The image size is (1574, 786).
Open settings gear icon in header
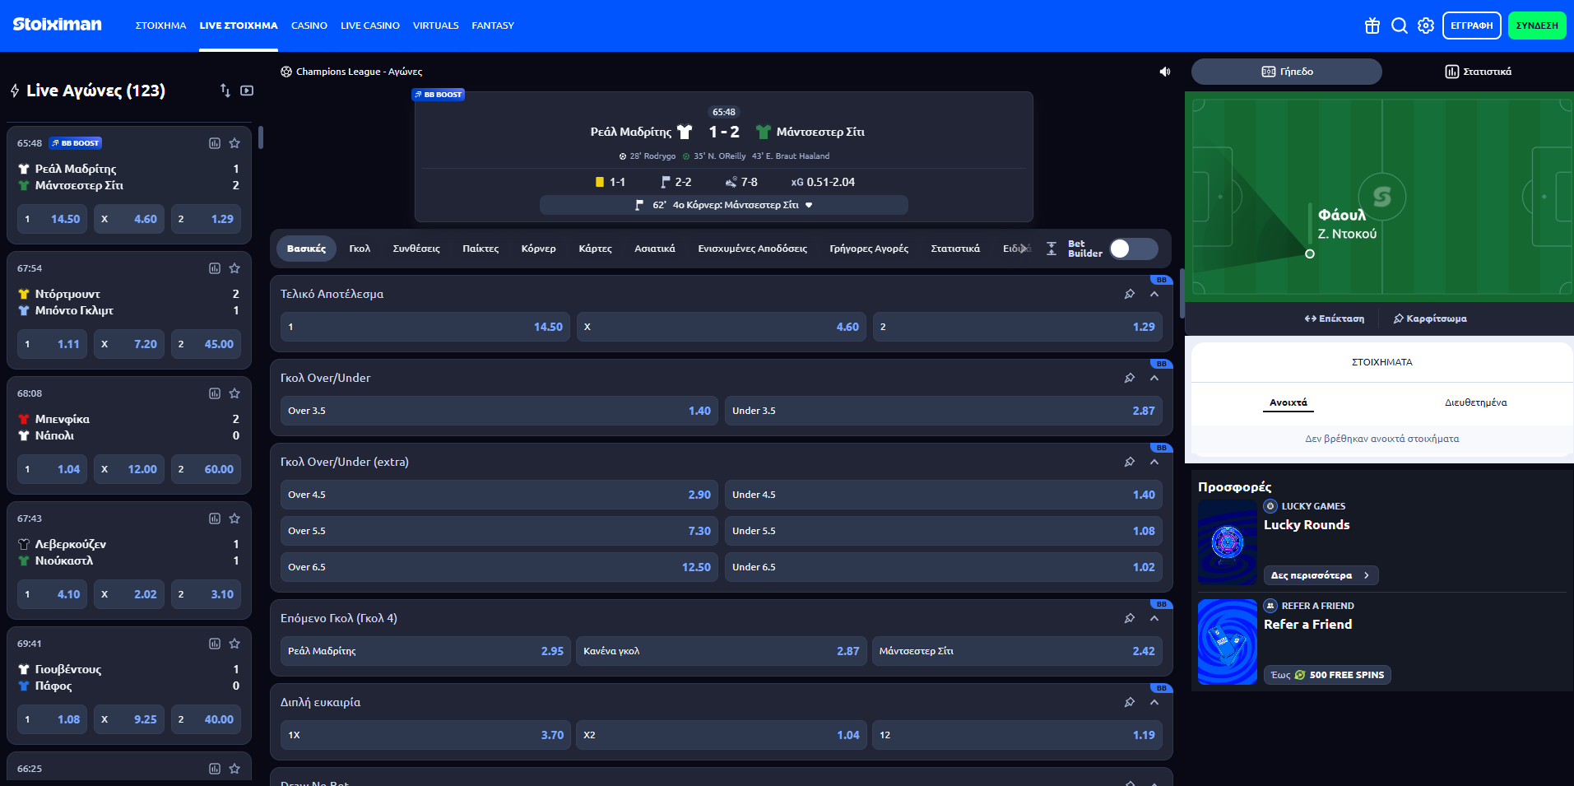(1426, 26)
